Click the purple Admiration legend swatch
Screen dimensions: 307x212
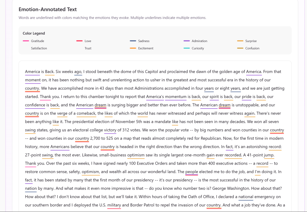click(186, 41)
